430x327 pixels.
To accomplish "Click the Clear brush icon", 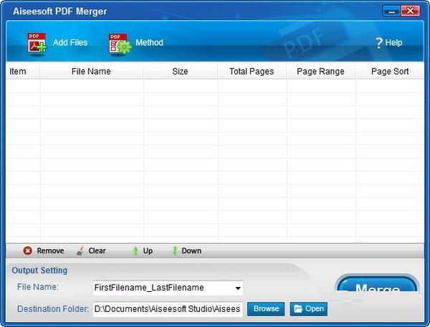I will pos(80,250).
